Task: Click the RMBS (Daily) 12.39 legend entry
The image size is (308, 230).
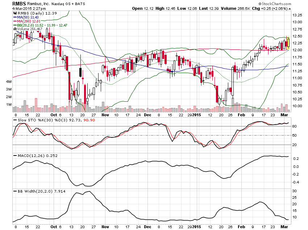Action: click(37, 13)
